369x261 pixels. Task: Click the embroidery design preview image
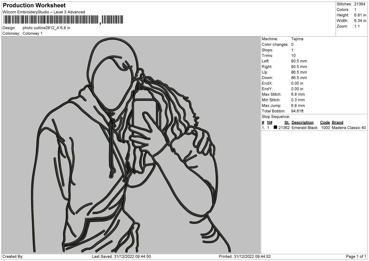131,145
